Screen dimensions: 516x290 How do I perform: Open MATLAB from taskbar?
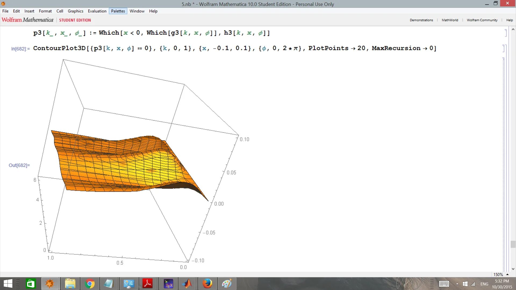point(187,284)
